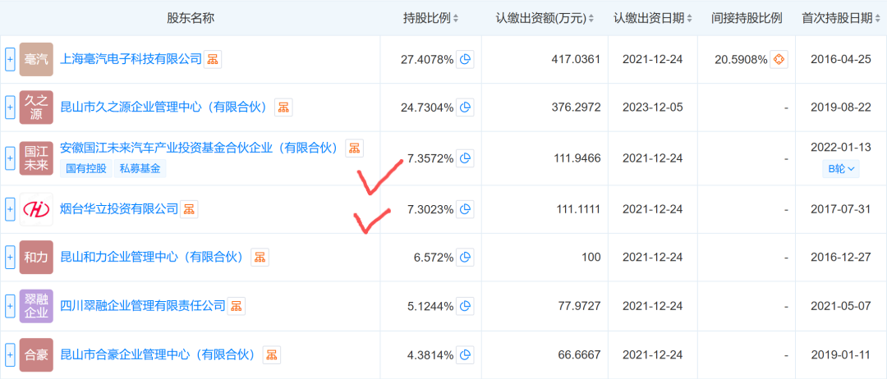Open equity structure icon next to 四川翠融企业管理有限责任公司
This screenshot has height=379, width=887.
237,305
